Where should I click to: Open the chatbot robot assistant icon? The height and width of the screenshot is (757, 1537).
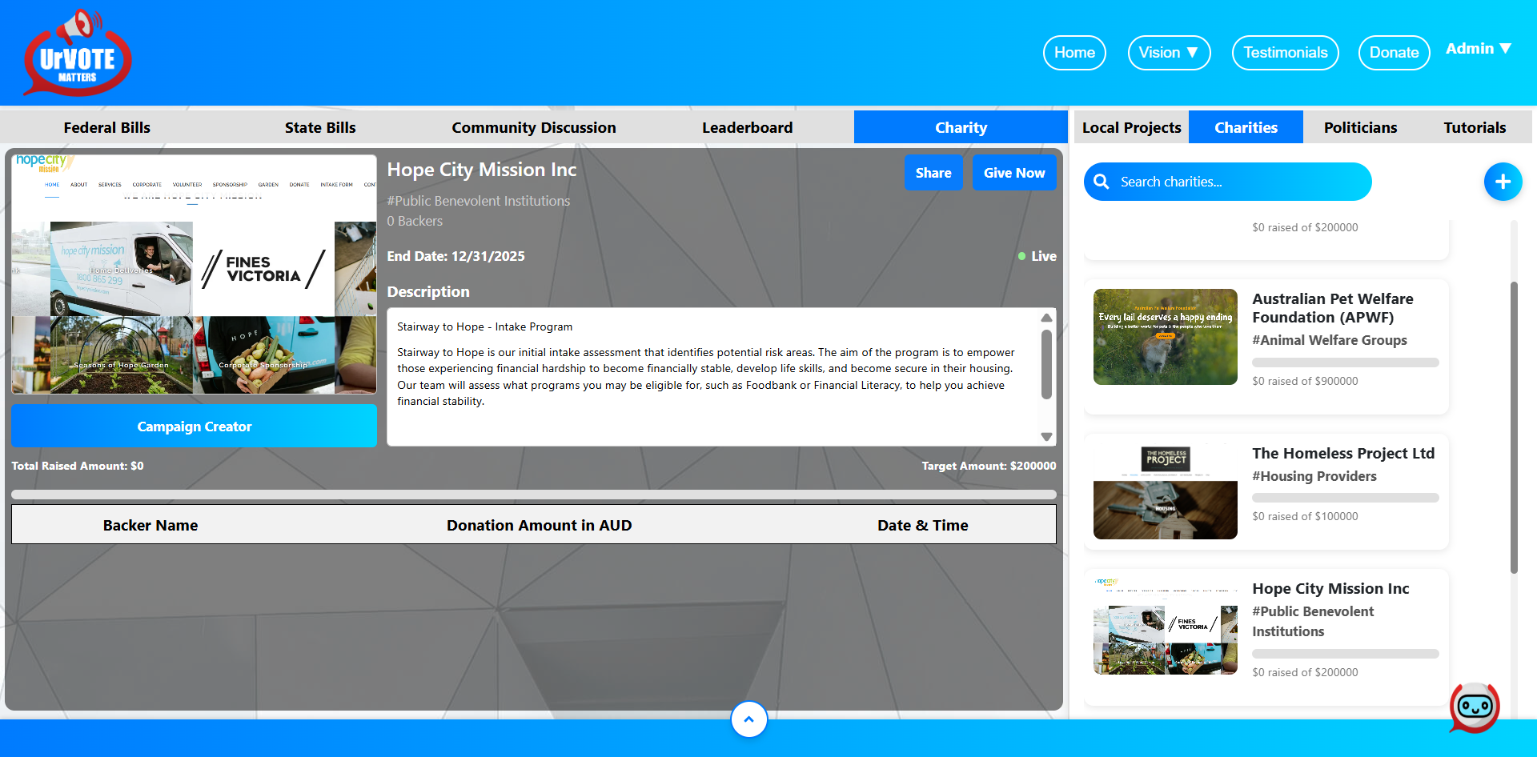[x=1475, y=707]
